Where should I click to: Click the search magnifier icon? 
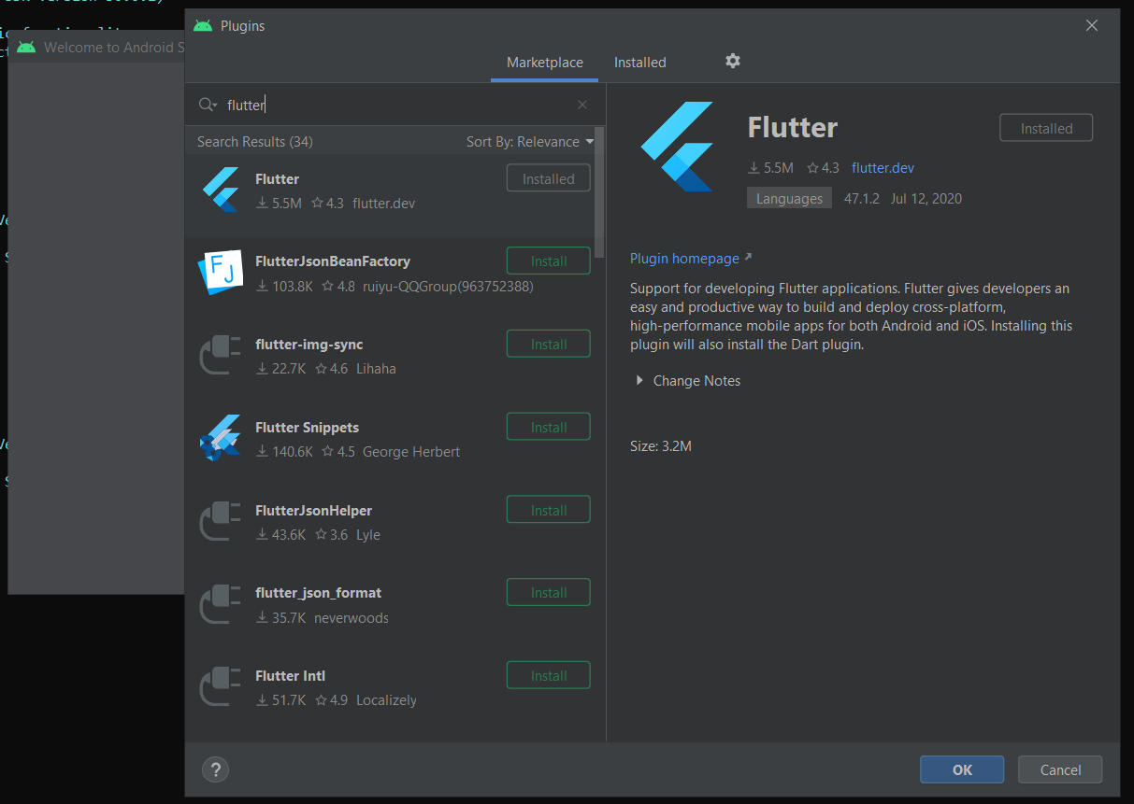point(207,104)
